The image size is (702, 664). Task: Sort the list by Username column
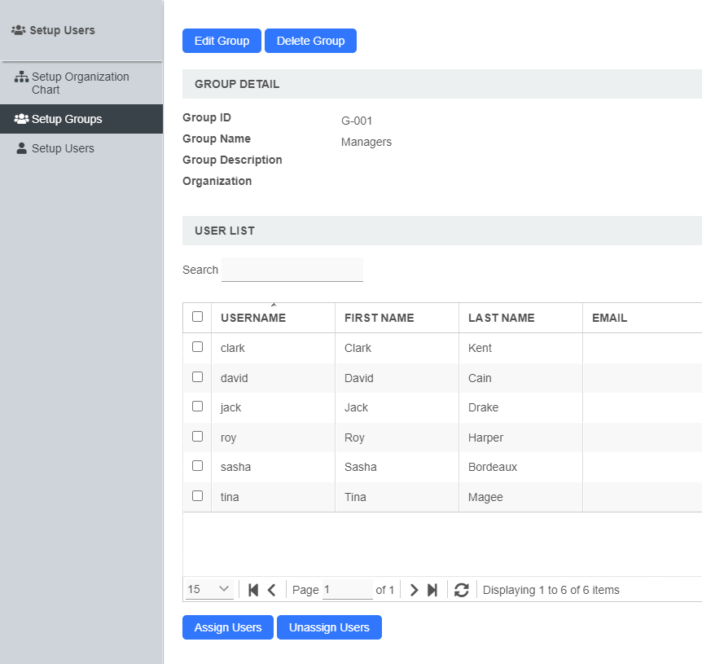click(253, 318)
